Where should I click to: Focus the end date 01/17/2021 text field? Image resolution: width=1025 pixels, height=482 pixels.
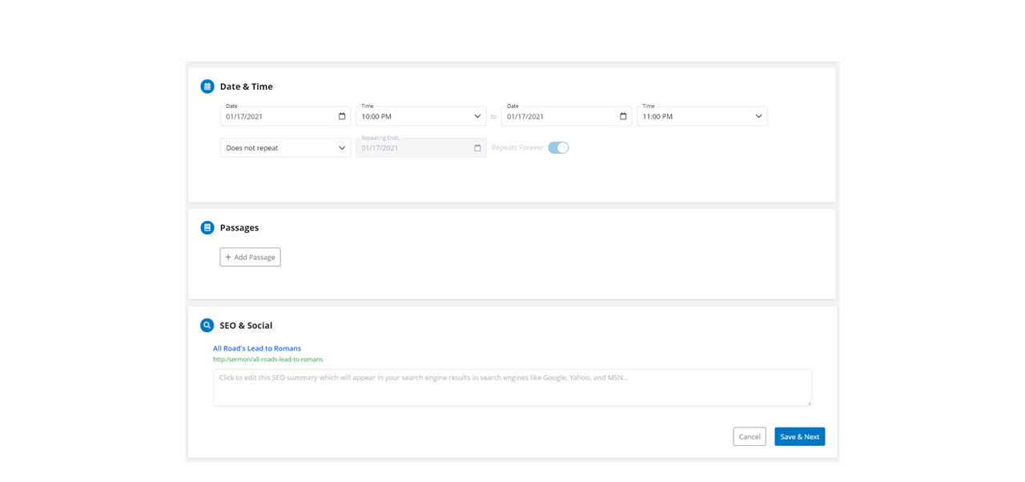(x=557, y=117)
